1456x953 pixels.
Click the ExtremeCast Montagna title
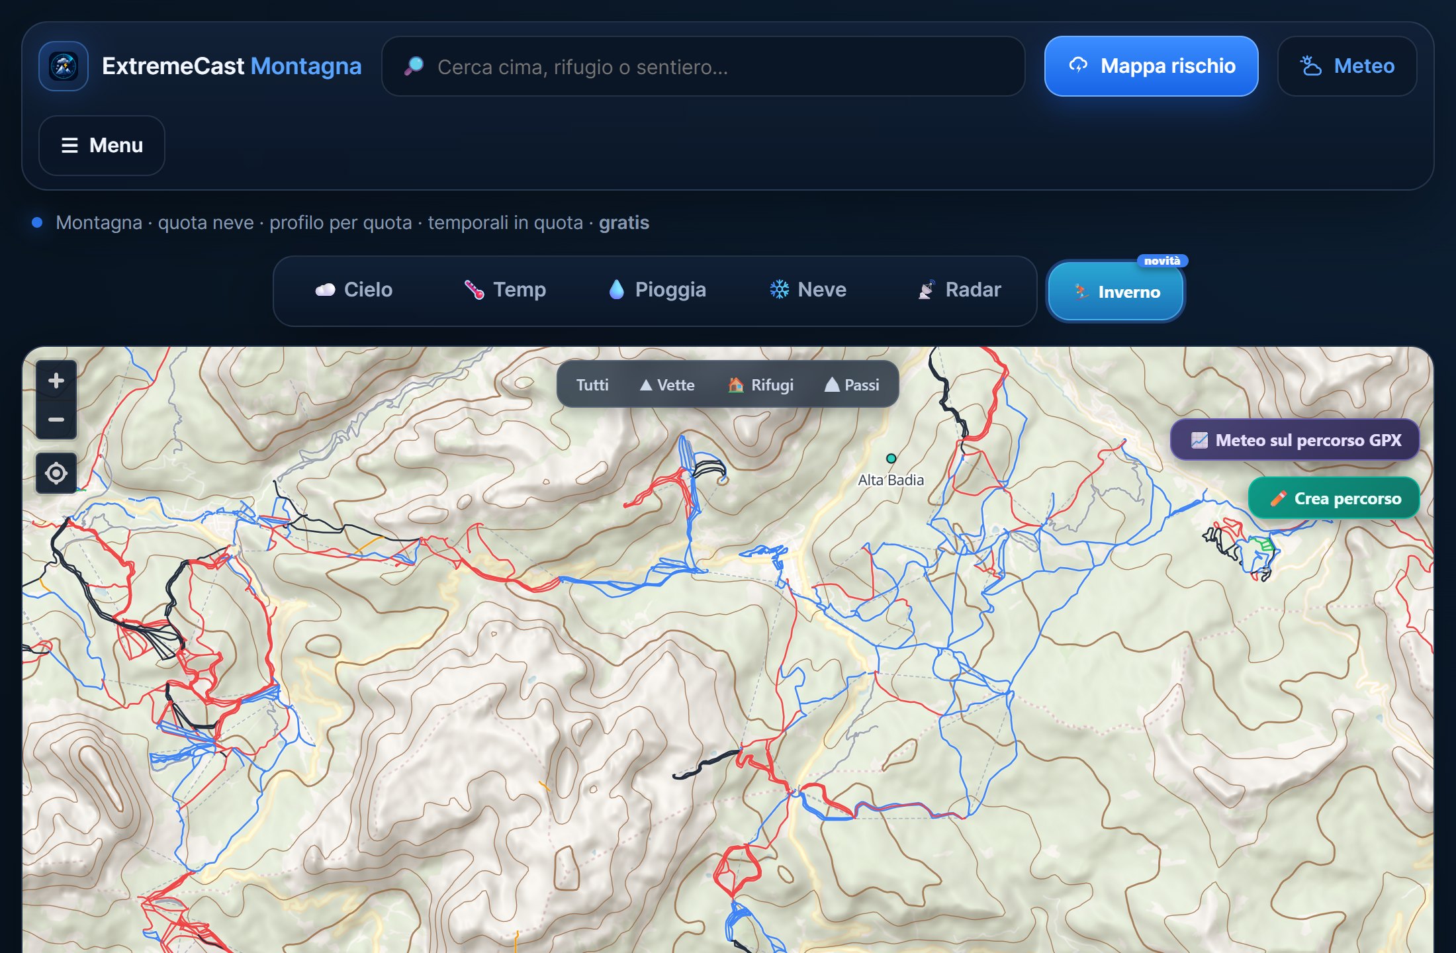pyautogui.click(x=232, y=66)
